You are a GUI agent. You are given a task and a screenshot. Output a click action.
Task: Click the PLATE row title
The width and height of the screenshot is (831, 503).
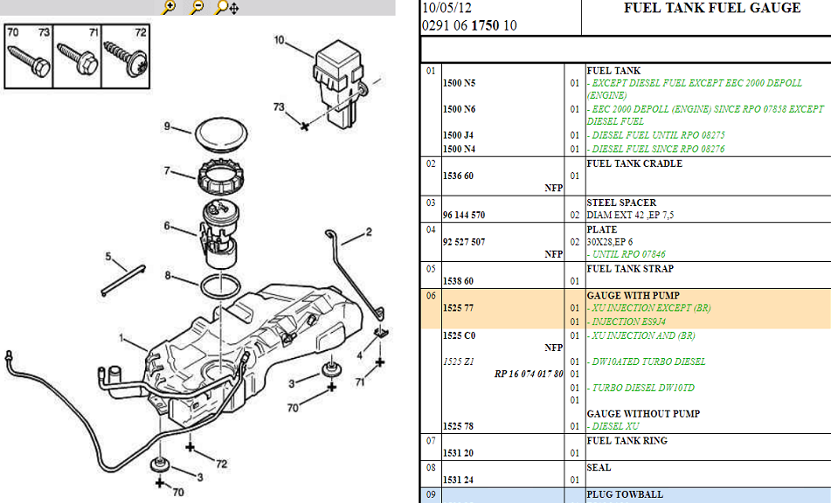coord(601,230)
